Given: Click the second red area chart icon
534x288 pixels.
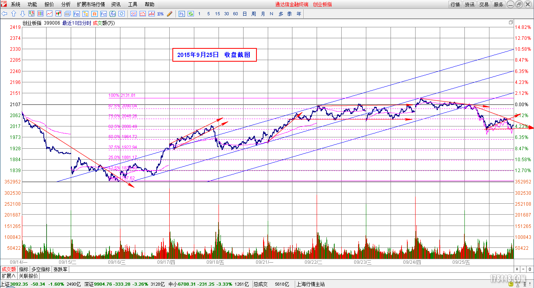Looking at the screenshot, I should click(x=143, y=14).
